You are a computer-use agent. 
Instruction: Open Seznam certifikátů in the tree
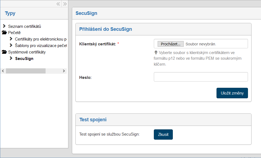[24, 26]
